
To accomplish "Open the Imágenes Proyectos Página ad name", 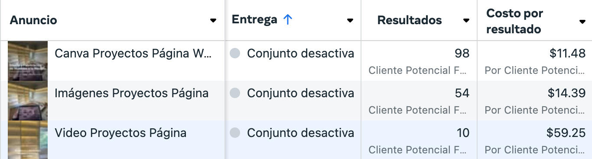I will [131, 93].
